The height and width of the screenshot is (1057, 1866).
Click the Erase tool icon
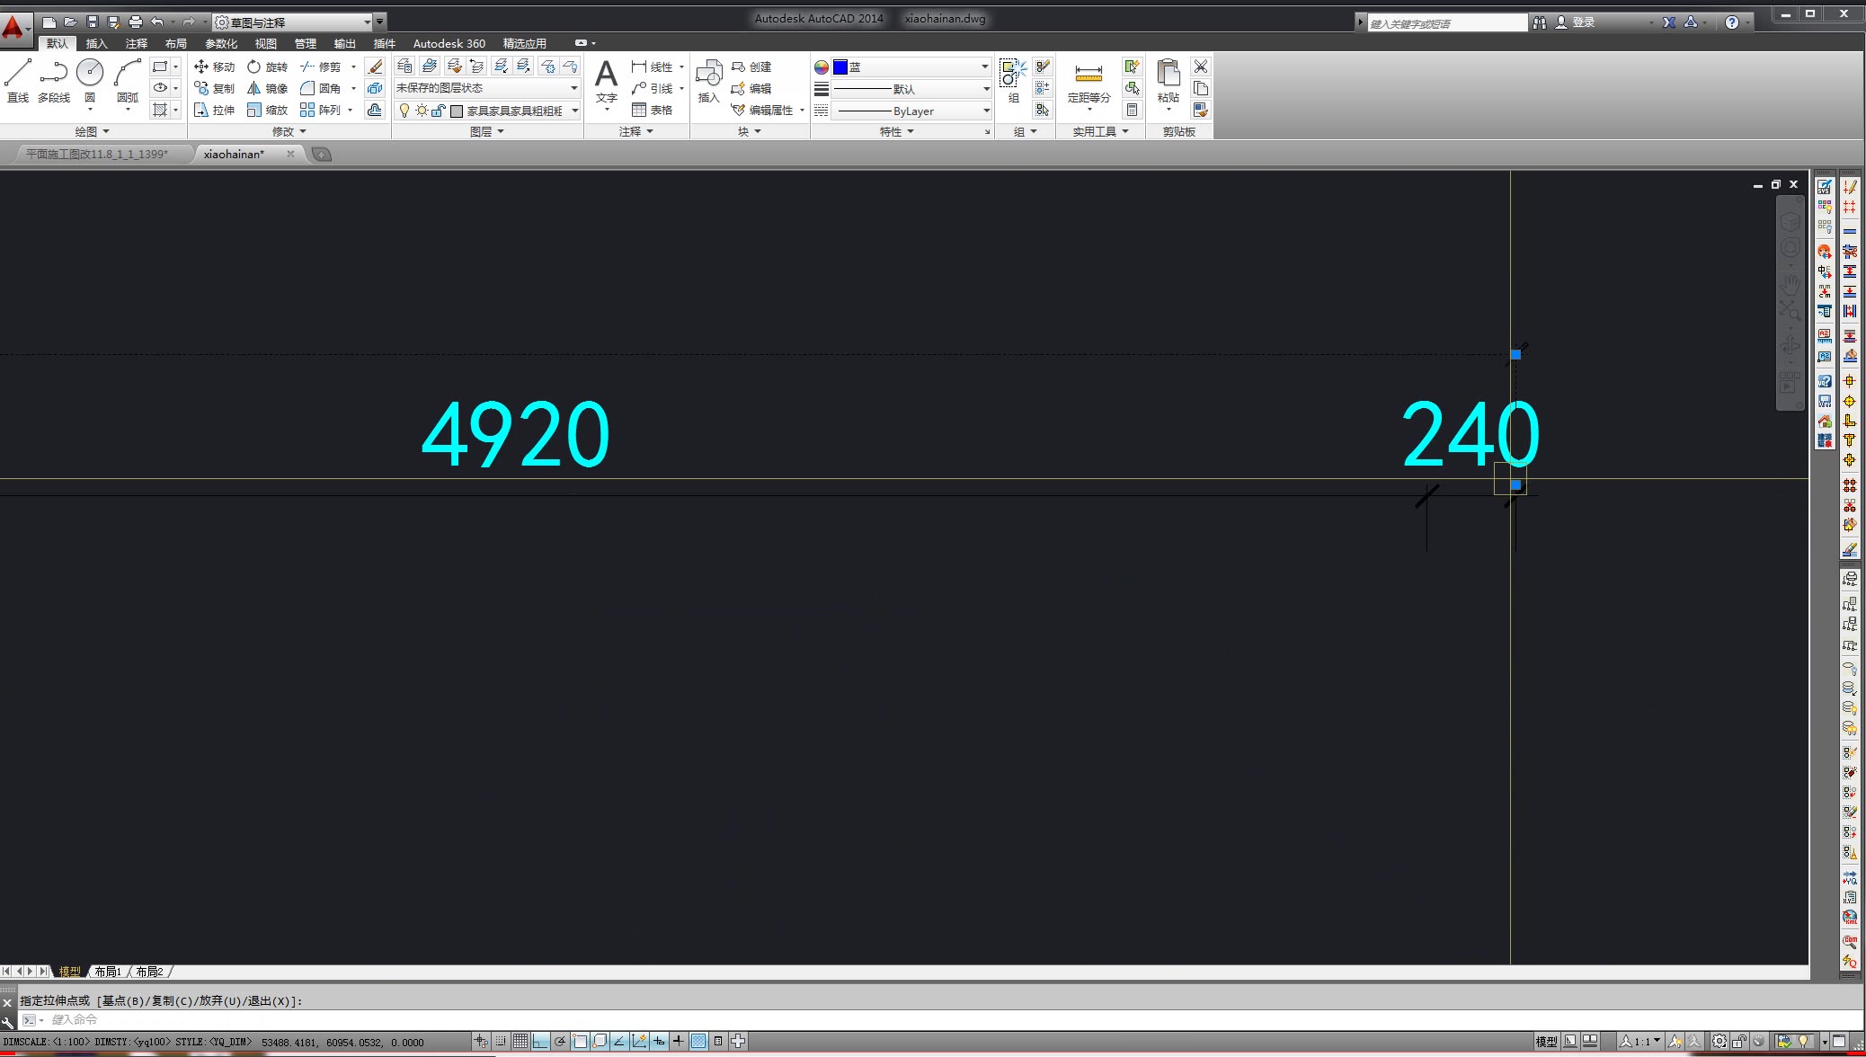pos(375,67)
